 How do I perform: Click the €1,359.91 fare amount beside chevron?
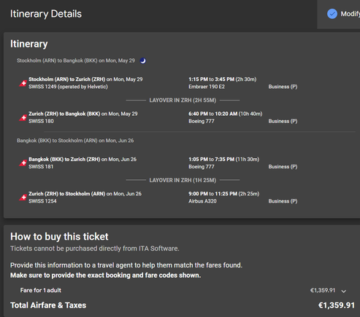(323, 290)
